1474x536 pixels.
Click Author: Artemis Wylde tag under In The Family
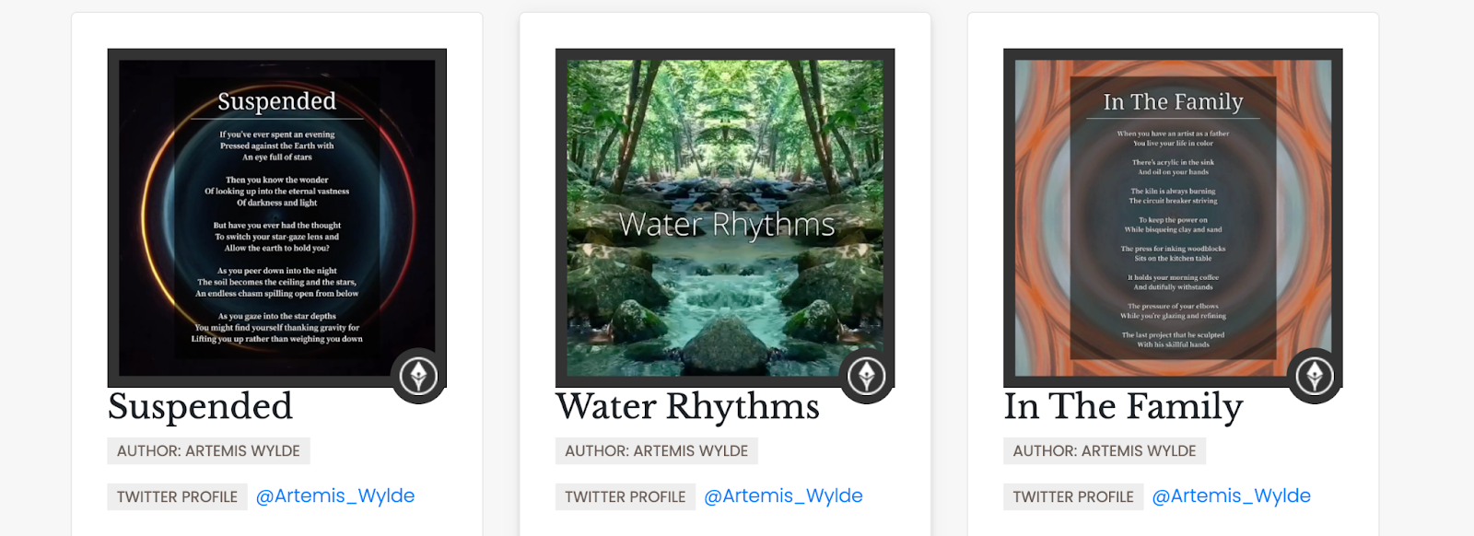click(x=1104, y=450)
